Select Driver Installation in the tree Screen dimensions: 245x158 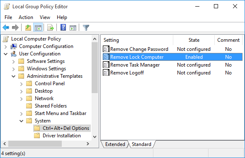coord(62,136)
